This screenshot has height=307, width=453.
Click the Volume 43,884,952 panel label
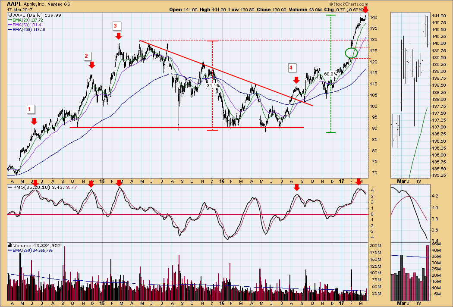pos(37,245)
